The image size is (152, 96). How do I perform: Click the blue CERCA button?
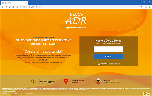[x=108, y=56]
